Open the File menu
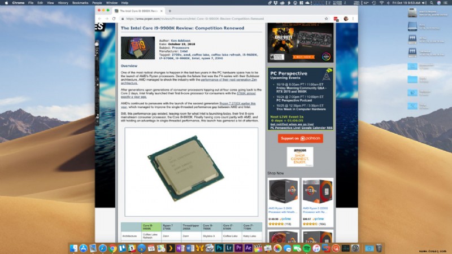This screenshot has height=254, width=452. (x=31, y=3)
